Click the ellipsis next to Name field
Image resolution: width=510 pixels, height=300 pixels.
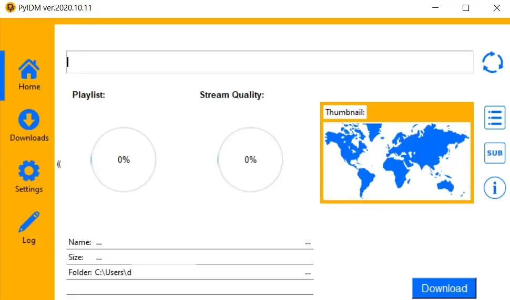308,243
